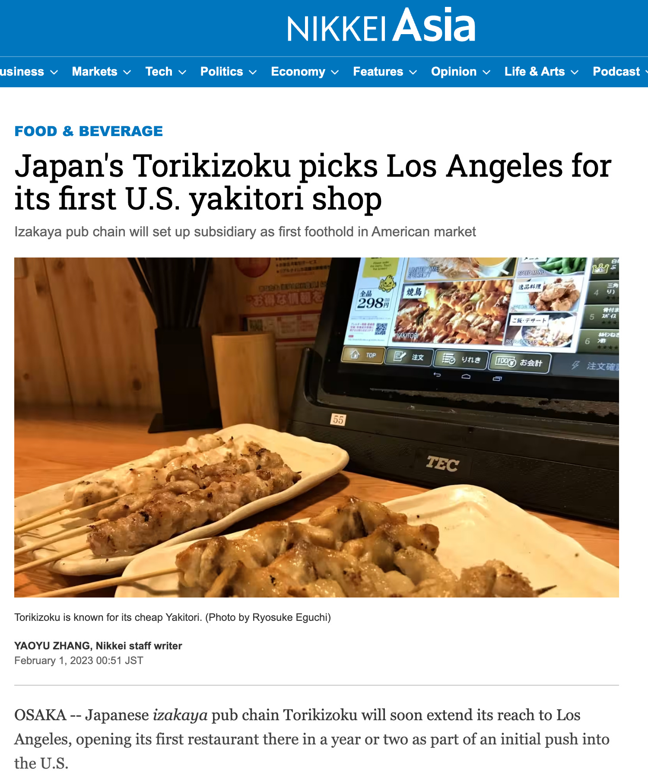Open the Nikkei Asia logo homepage
Image resolution: width=648 pixels, height=782 pixels.
coord(381,25)
